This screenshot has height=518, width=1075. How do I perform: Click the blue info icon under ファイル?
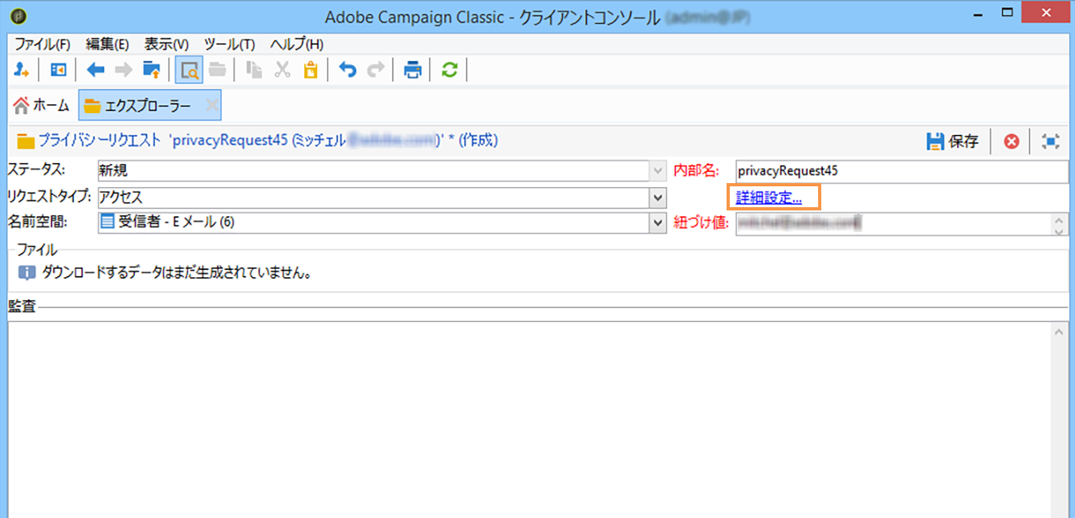[x=27, y=273]
